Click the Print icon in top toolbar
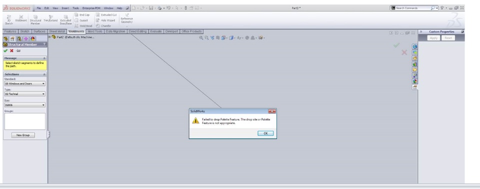 [159, 8]
